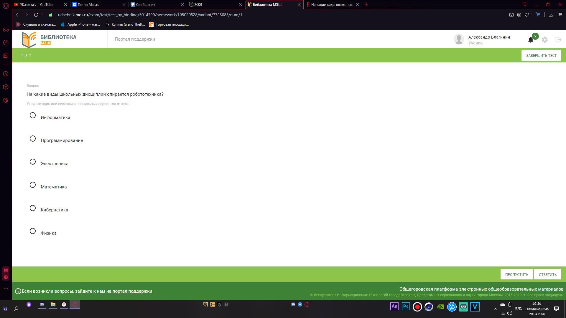Show hidden system tray icons
Image resolution: width=566 pixels, height=318 pixels.
(495, 309)
